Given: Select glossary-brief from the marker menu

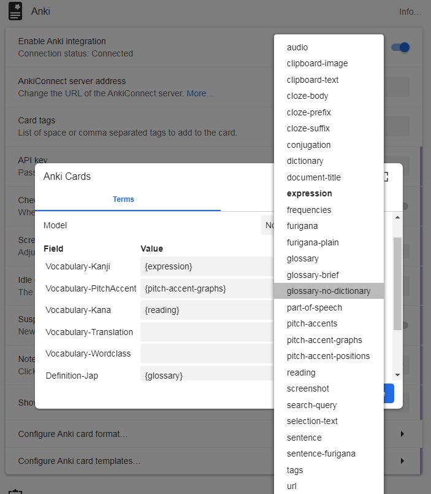Looking at the screenshot, I should (329, 275).
